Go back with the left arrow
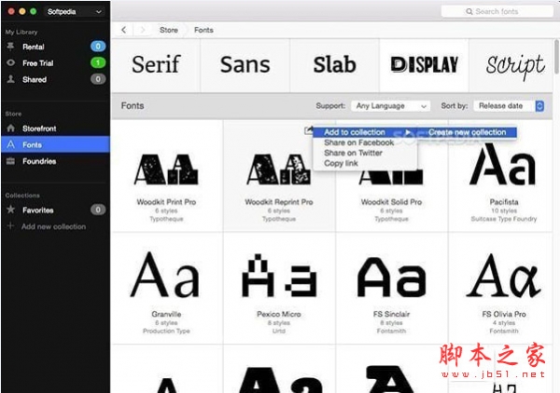560x393 pixels. pos(123,30)
